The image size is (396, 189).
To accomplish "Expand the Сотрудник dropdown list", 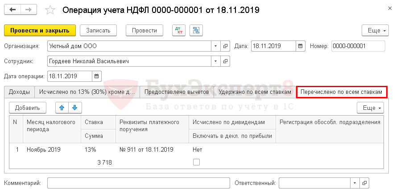I will (x=215, y=61).
